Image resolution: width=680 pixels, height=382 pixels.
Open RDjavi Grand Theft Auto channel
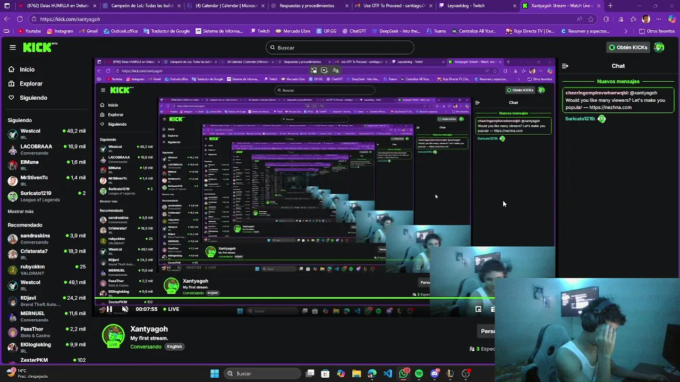[47, 301]
